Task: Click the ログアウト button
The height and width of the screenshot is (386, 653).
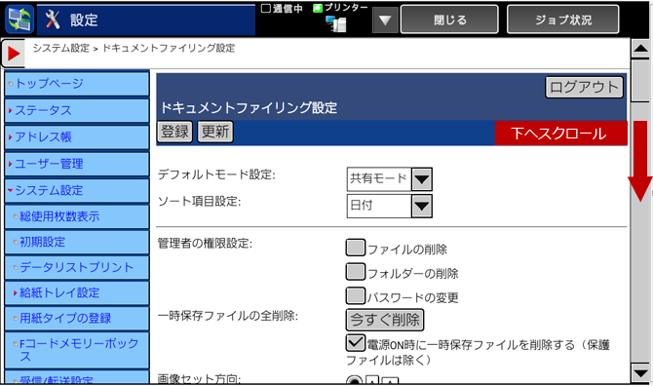Action: (x=584, y=87)
